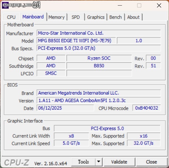Click the model revision 1.0 field

(x=139, y=41)
